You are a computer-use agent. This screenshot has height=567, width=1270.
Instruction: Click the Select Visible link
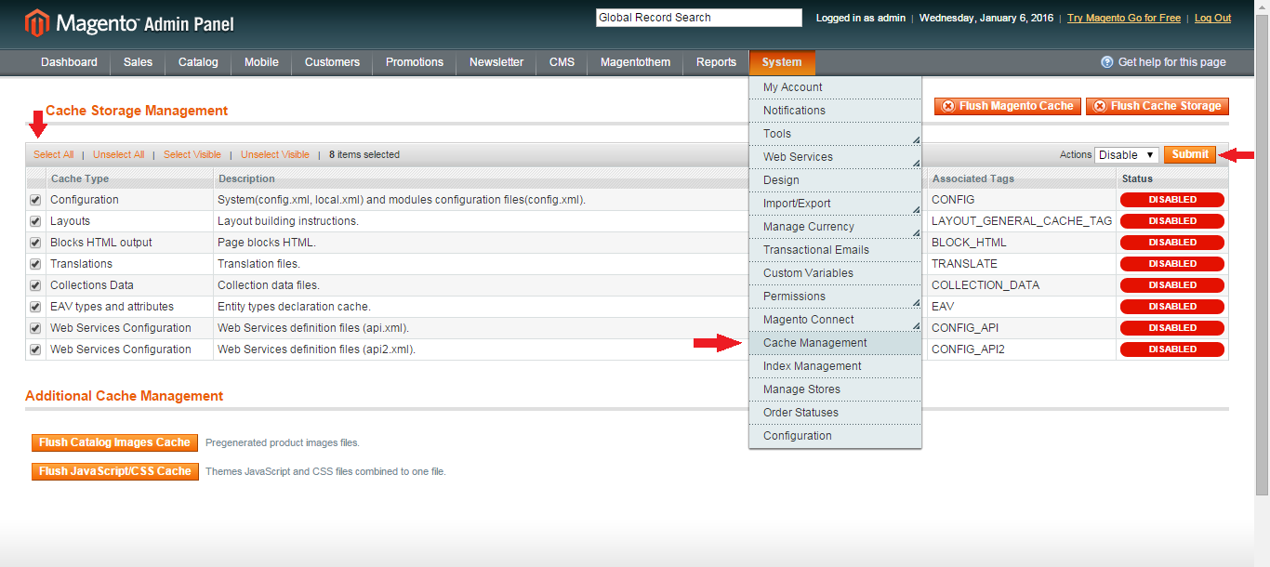192,155
